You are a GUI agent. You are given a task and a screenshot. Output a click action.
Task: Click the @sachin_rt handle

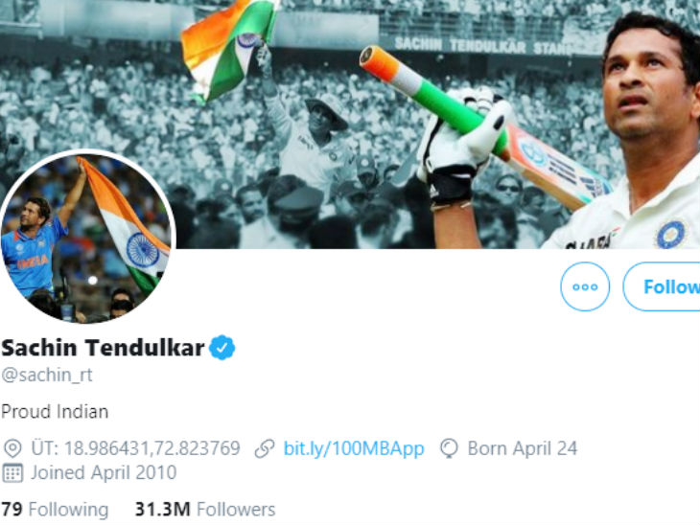(47, 375)
